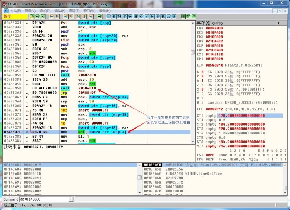The height and width of the screenshot is (210, 290).
Task: Select stack address 0018FA58
Action: tap(152, 165)
